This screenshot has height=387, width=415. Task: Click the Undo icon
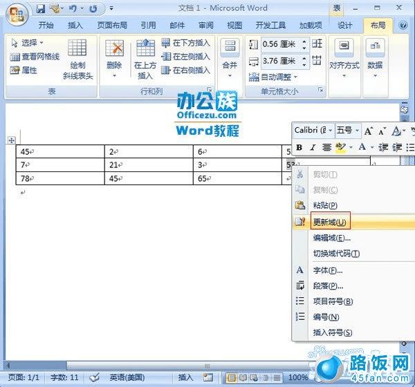point(72,9)
